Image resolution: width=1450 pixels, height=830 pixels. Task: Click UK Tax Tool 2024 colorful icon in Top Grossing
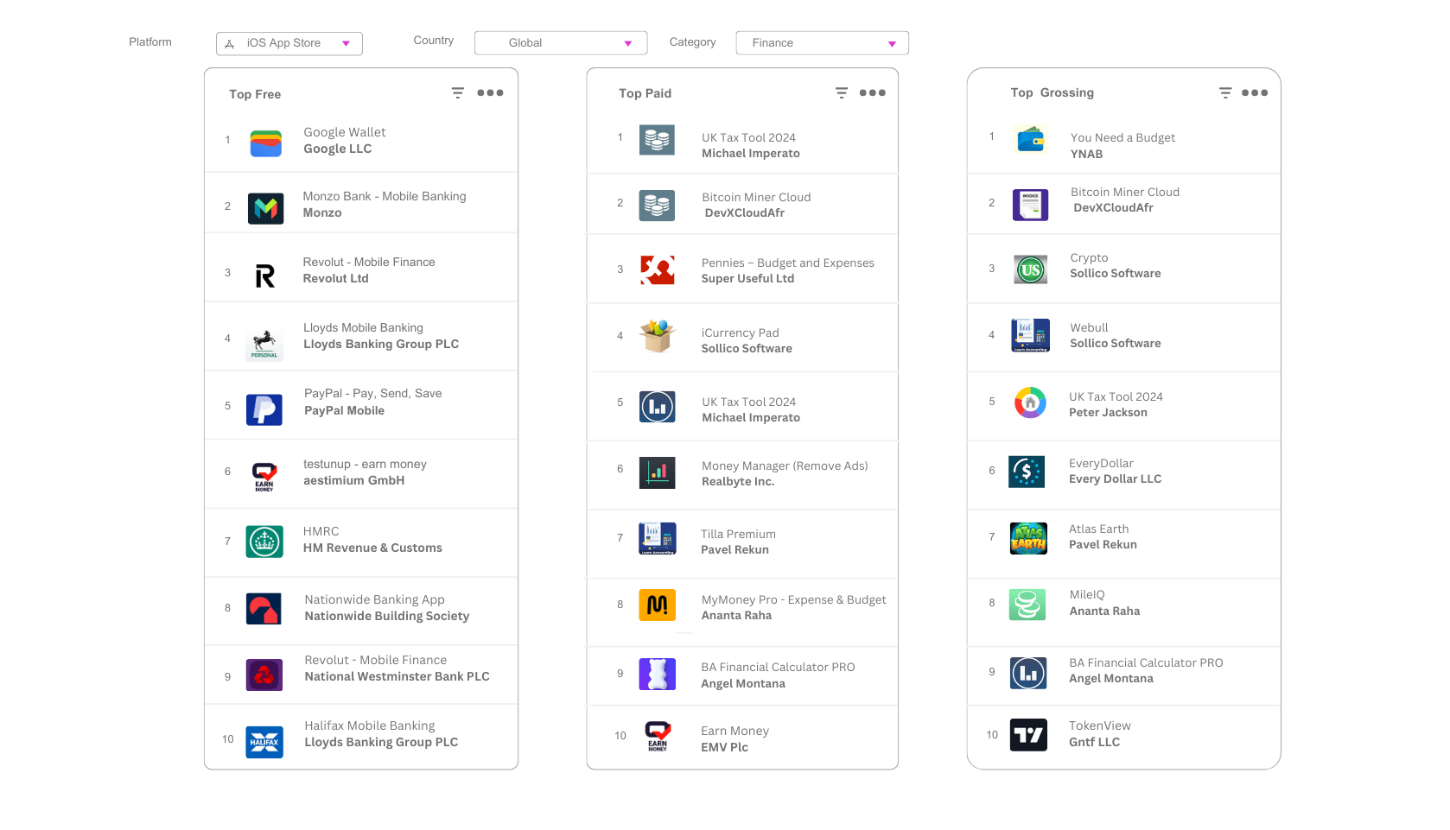pos(1030,402)
